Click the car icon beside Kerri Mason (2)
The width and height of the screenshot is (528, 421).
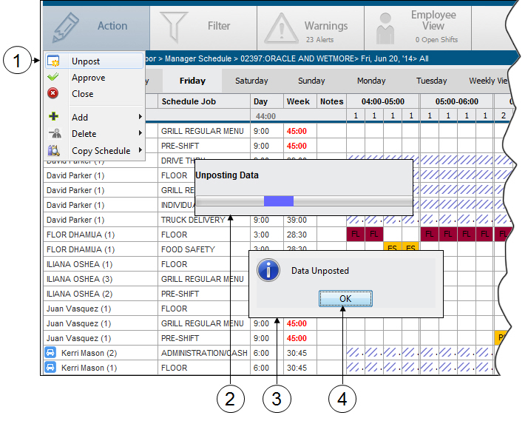coord(50,353)
